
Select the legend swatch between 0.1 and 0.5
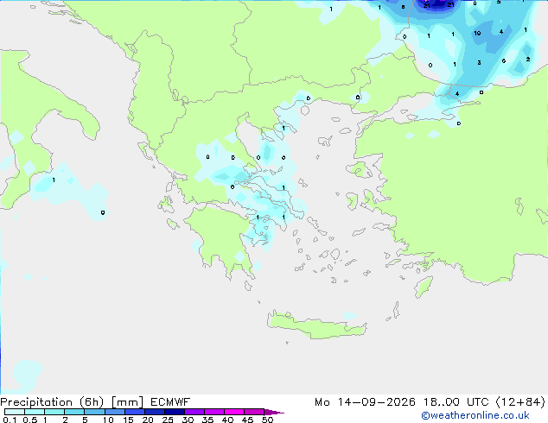pos(15,412)
